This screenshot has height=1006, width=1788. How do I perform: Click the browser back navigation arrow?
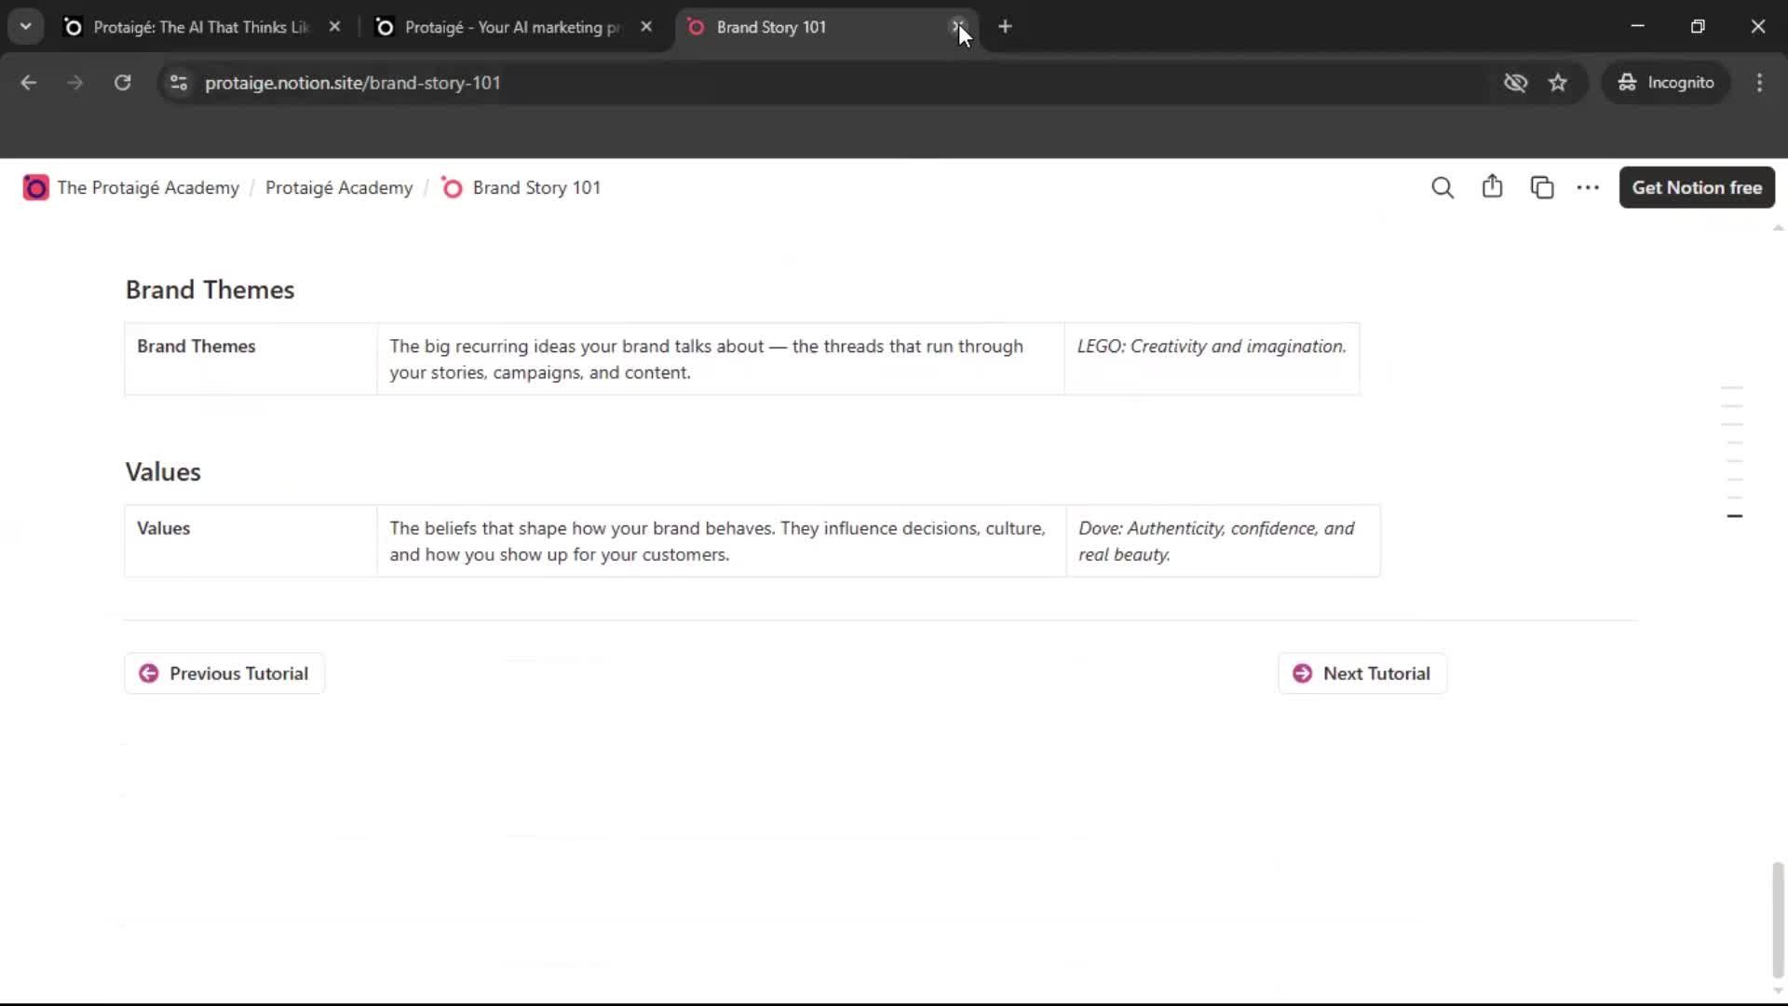[x=28, y=83]
